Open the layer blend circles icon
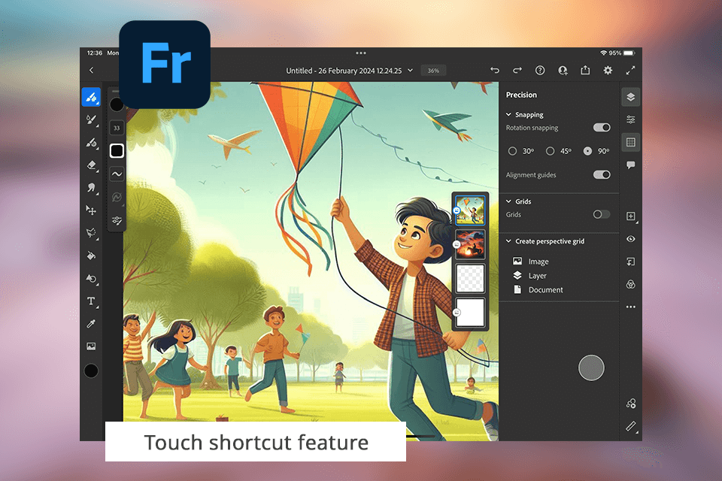722x481 pixels. tap(631, 284)
